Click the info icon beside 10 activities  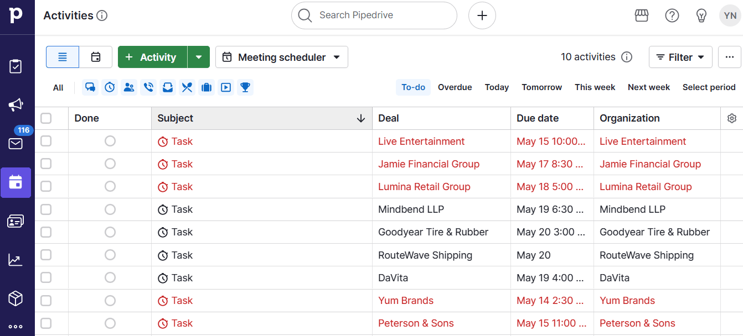point(627,57)
